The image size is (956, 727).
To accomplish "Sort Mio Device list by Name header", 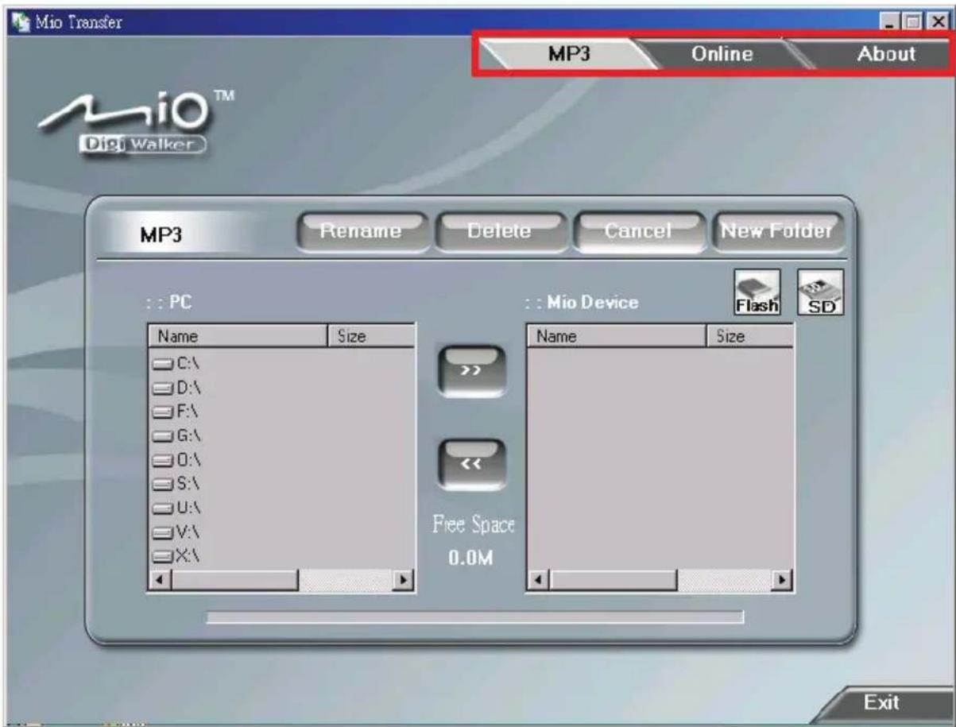I will click(x=616, y=336).
